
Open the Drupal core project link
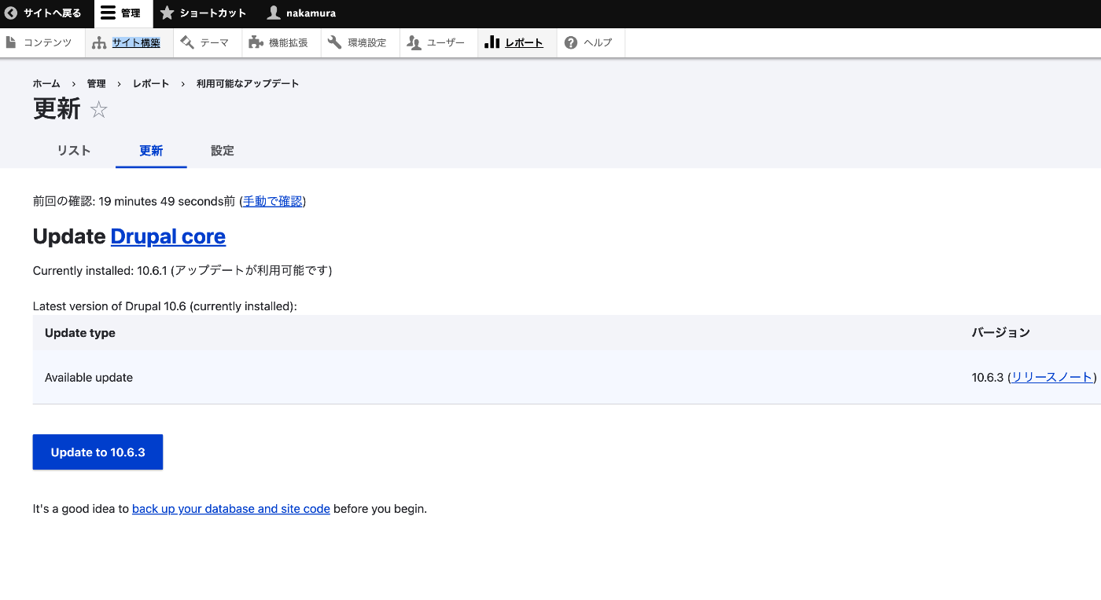click(x=168, y=236)
